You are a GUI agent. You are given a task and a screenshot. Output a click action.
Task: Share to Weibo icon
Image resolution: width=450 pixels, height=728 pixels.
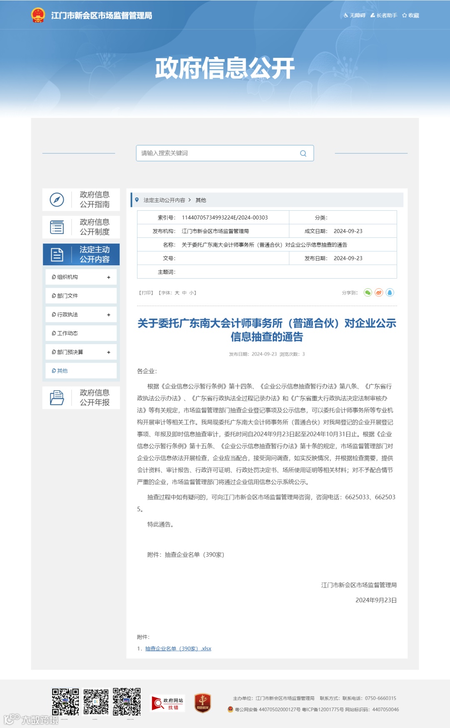click(x=379, y=293)
